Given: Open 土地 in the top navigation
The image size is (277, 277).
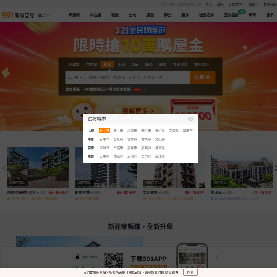Looking at the screenshot, I should 132,15.
